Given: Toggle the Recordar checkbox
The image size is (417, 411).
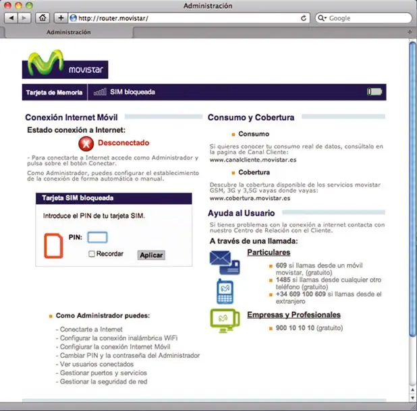Looking at the screenshot, I should click(x=92, y=254).
